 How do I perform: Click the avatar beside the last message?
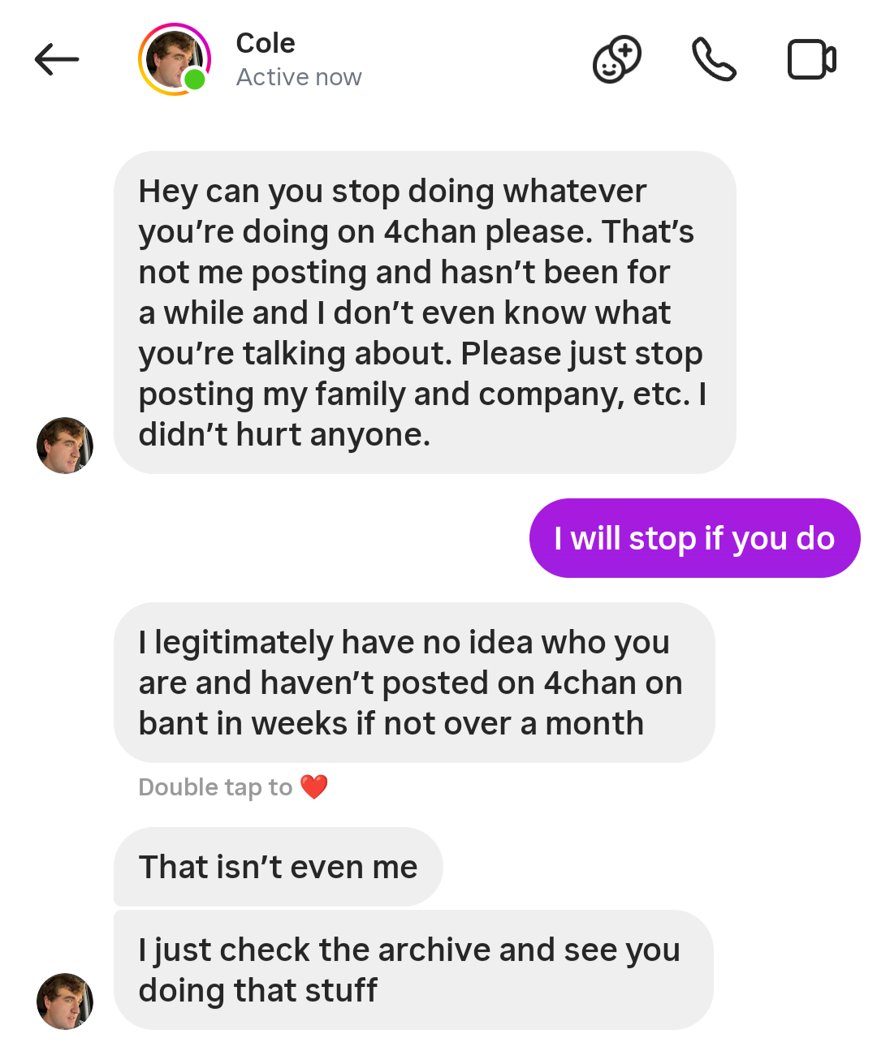65,1001
